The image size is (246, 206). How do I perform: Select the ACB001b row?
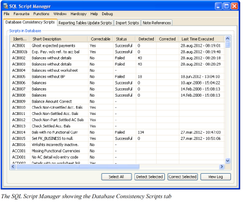tap(117, 52)
